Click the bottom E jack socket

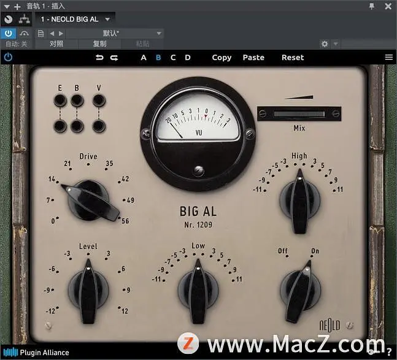60,126
